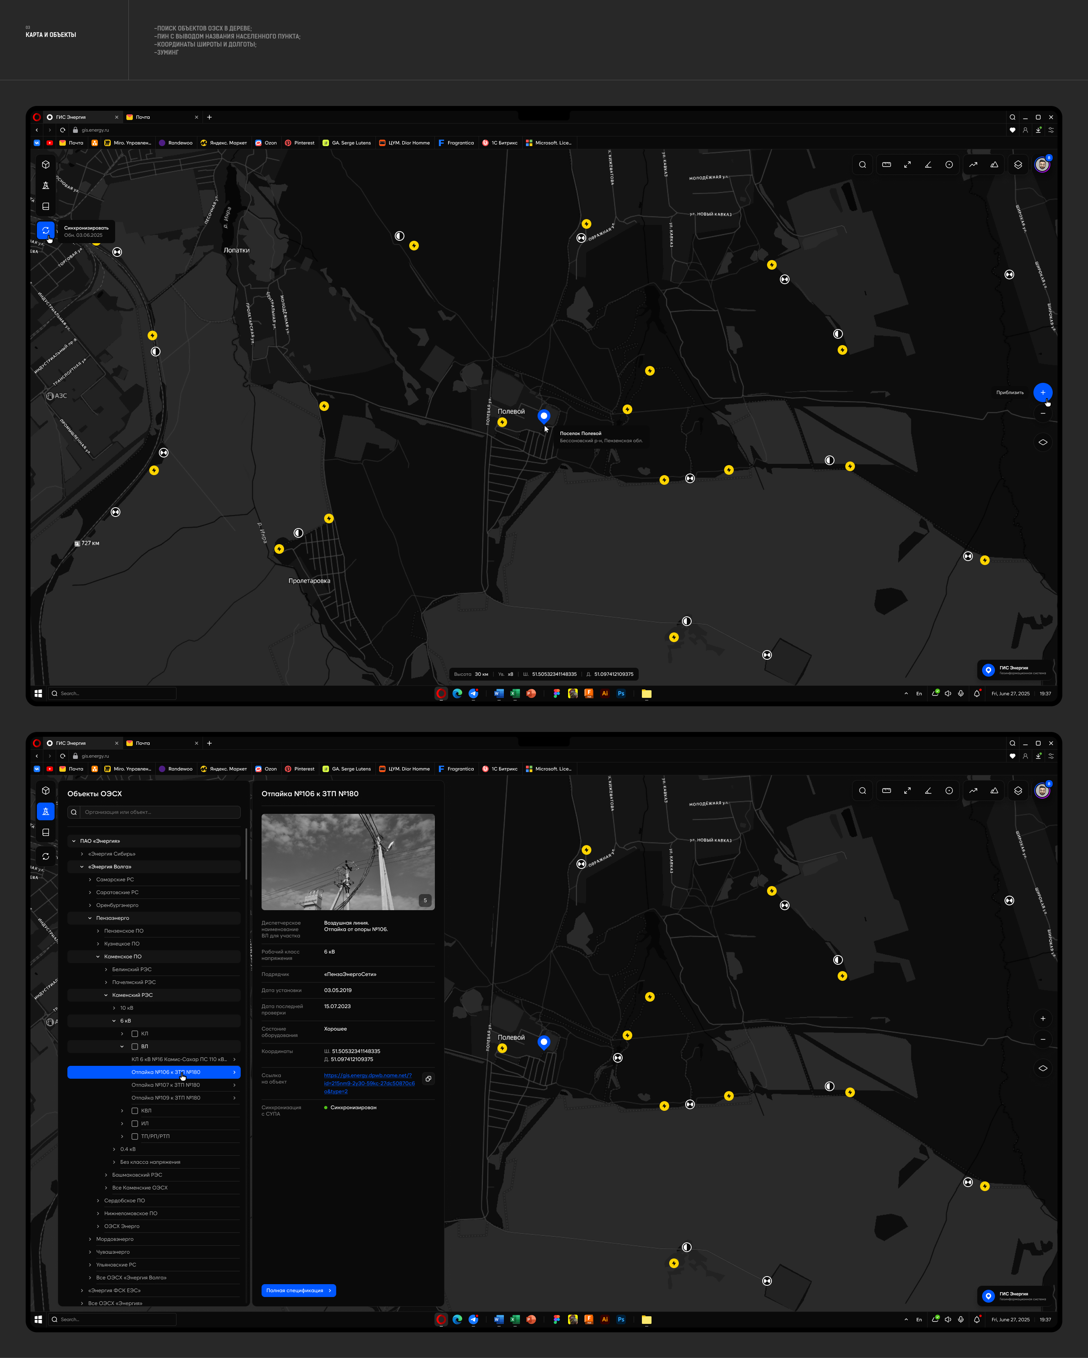
Task: Click magnifier icon in Объекты ОЭСХ search
Action: click(74, 812)
